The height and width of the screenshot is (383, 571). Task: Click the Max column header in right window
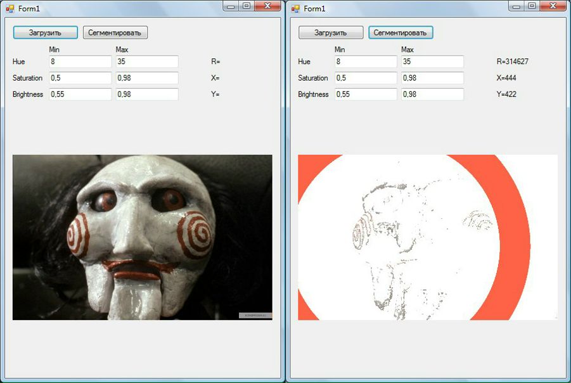tap(407, 49)
